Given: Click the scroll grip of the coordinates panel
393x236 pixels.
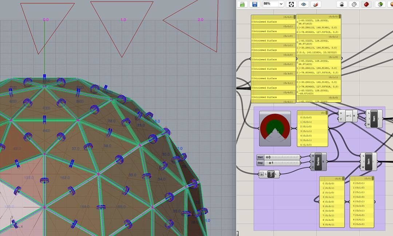Looking at the screenshot, I should (340, 16).
